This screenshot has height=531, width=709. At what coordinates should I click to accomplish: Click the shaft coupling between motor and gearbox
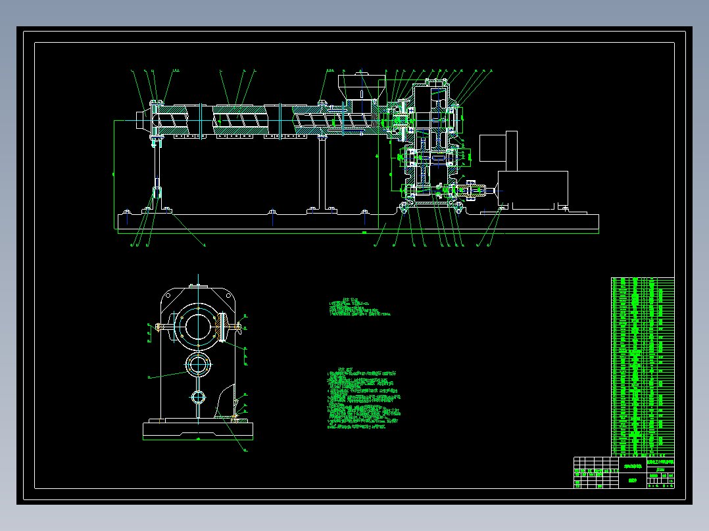coord(470,191)
